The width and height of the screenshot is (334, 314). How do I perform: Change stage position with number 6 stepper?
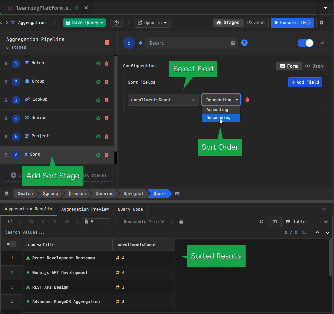(x=140, y=43)
